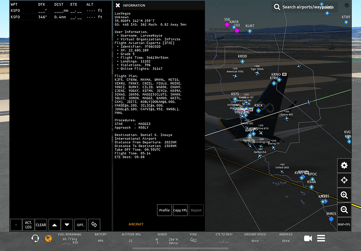This screenshot has height=251, width=361.
Task: Select the United 2603 aircraft on map
Action: click(282, 172)
